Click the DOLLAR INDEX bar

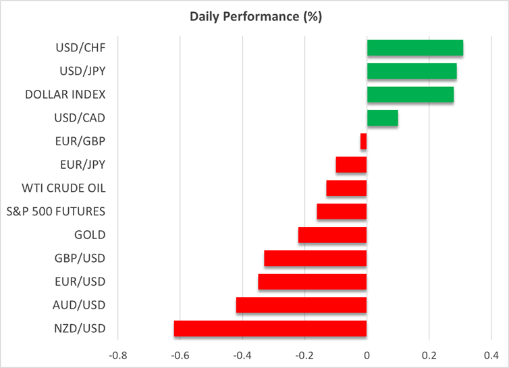410,95
